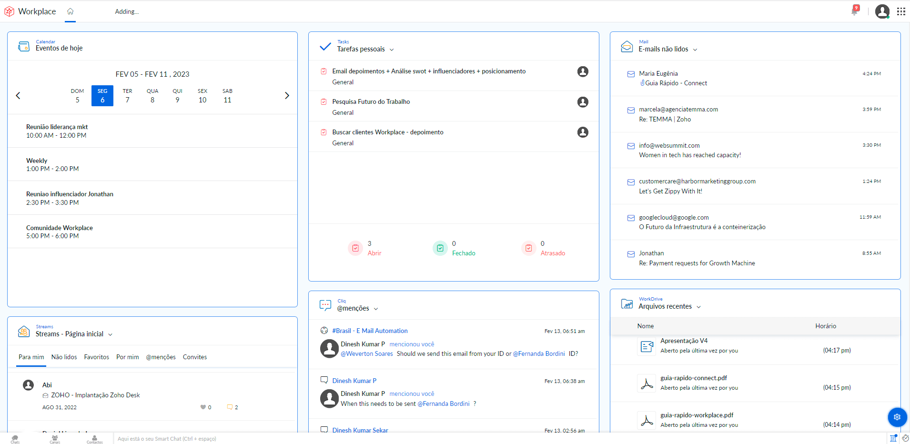Click the Atrasado overdue tasks icon
The image size is (910, 444).
529,248
